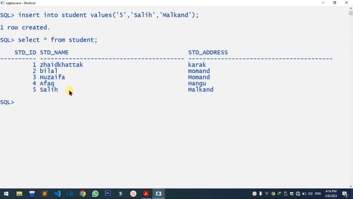Open the notification center icon
The height and width of the screenshot is (199, 353).
(x=345, y=194)
